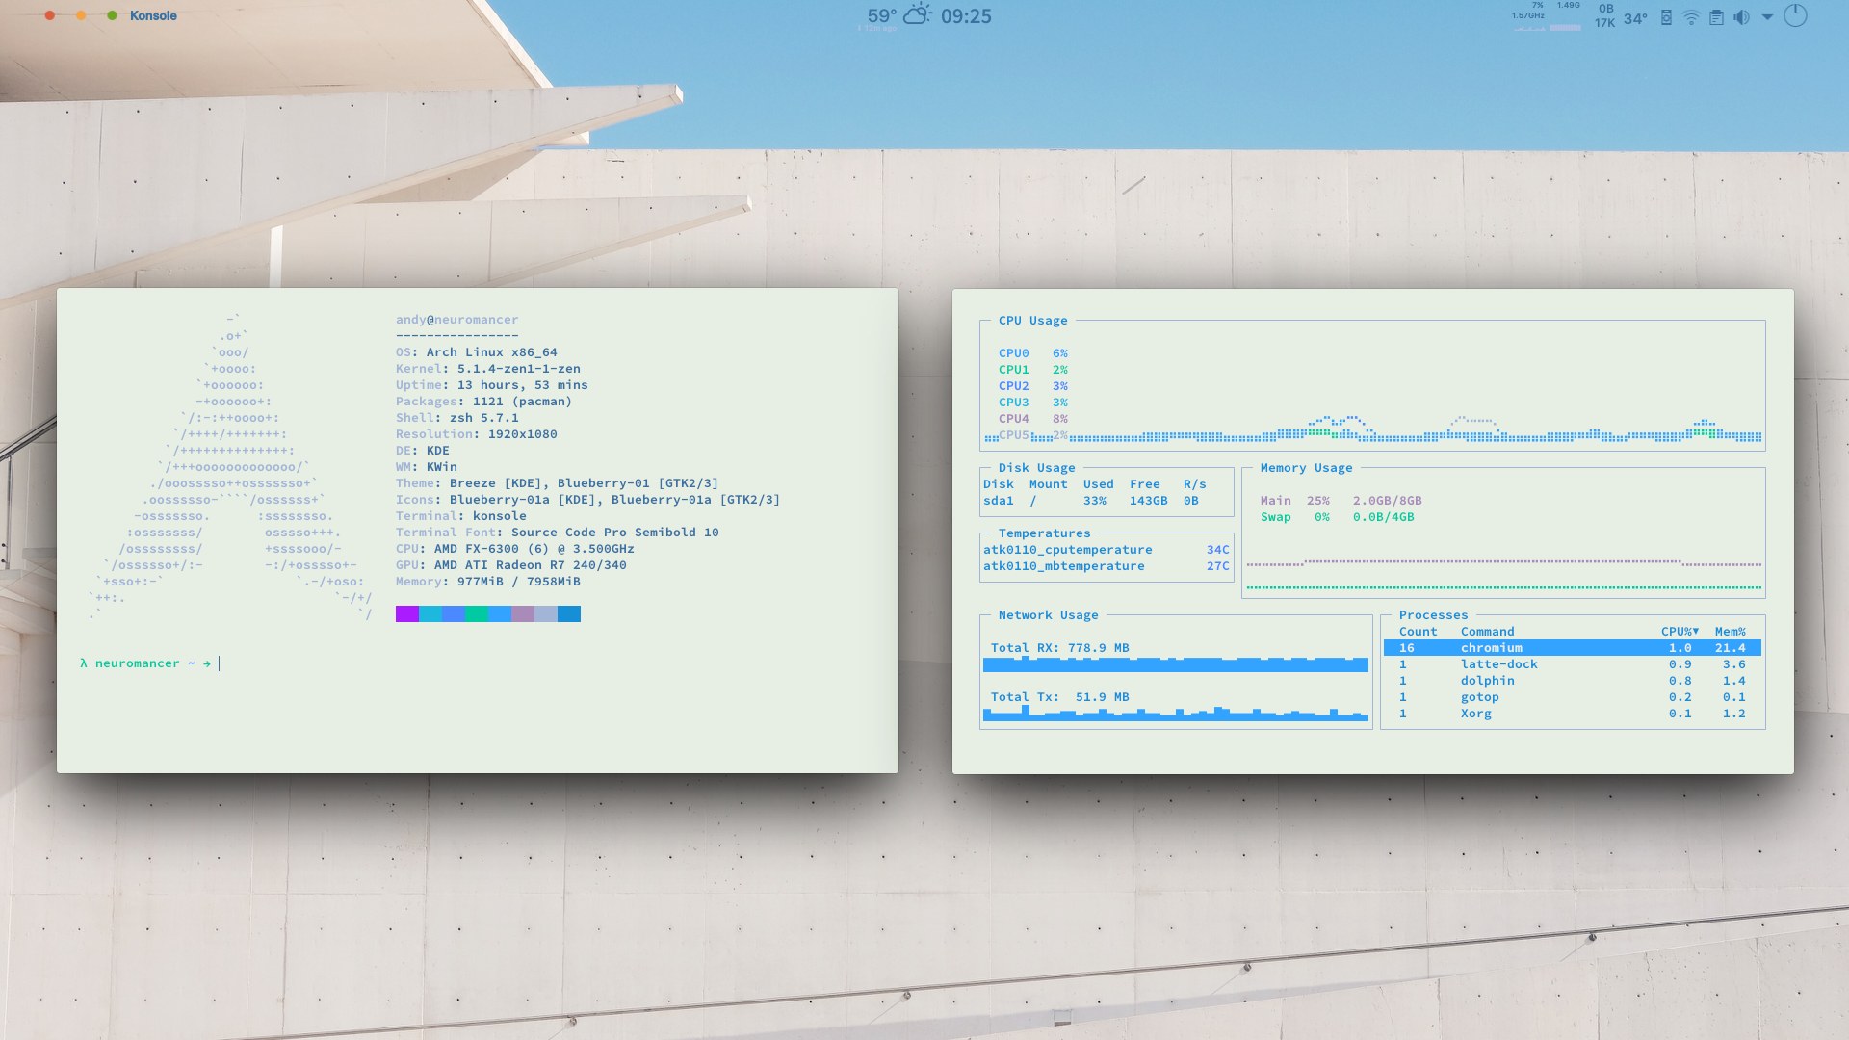Click the Total RX 778.9 MB label
This screenshot has height=1040, width=1849.
[x=1059, y=648]
